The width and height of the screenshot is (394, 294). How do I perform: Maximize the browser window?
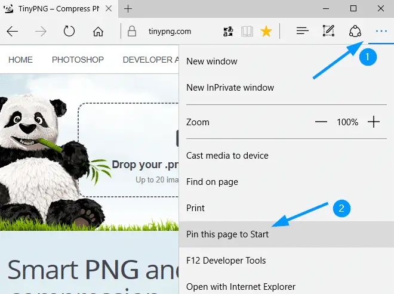(353, 8)
